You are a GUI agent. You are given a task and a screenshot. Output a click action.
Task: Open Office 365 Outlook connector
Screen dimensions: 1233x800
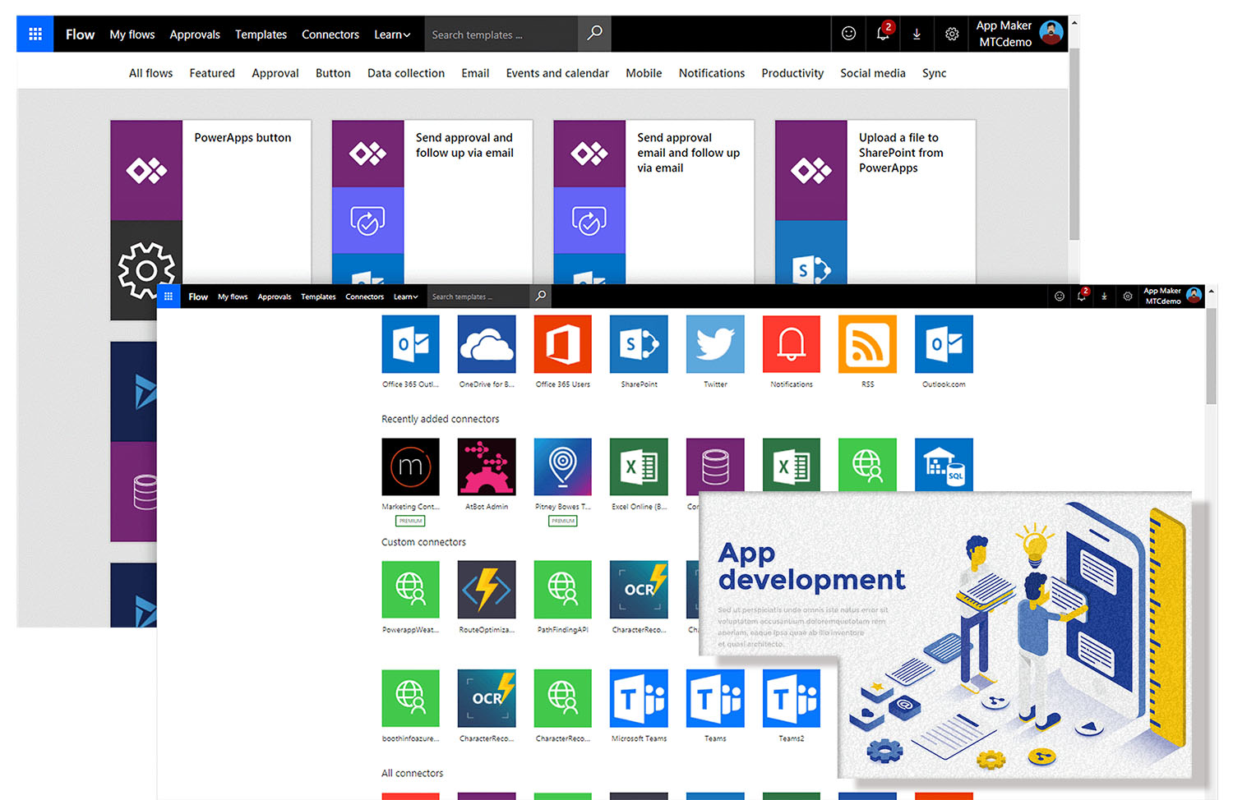pos(410,344)
